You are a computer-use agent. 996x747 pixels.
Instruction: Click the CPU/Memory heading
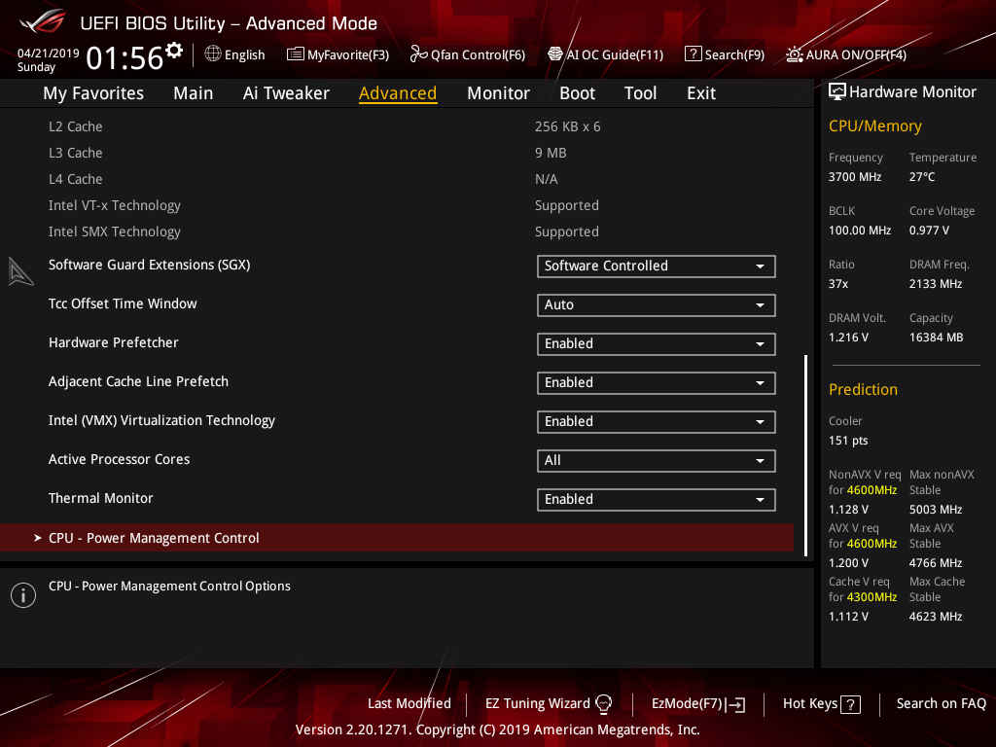tap(874, 126)
